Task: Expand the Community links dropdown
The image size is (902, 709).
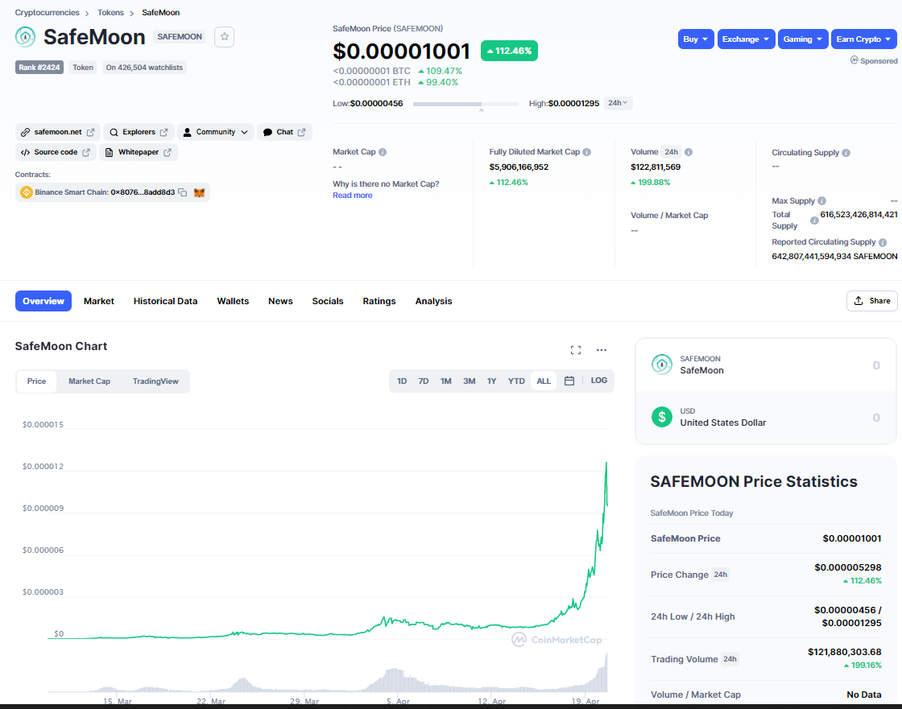Action: (x=216, y=132)
